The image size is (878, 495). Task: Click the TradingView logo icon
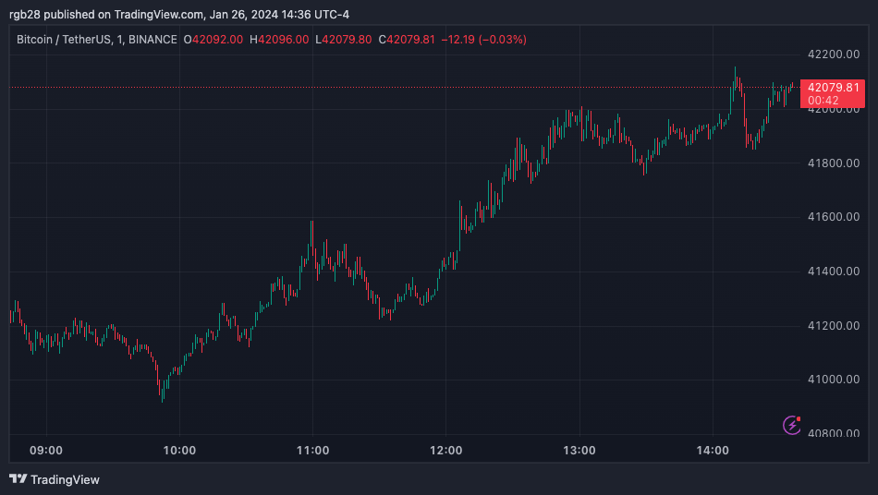pyautogui.click(x=18, y=479)
